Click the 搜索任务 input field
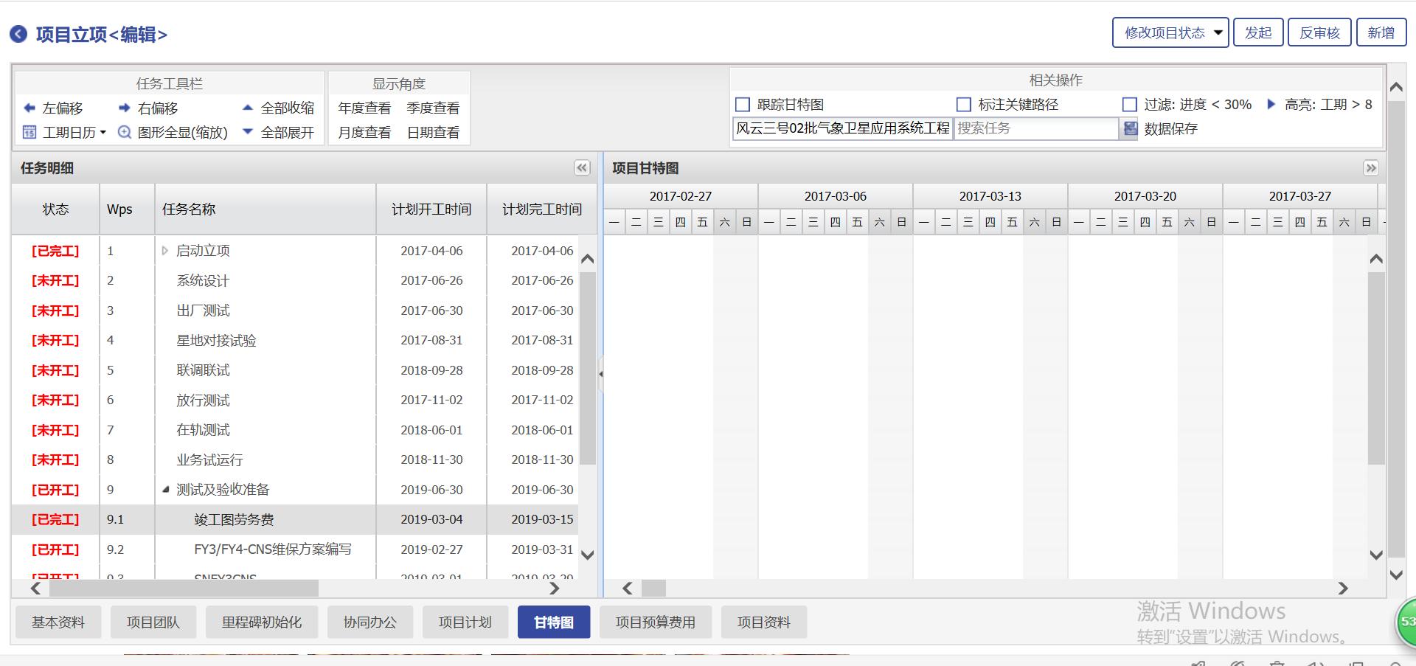 1035,129
